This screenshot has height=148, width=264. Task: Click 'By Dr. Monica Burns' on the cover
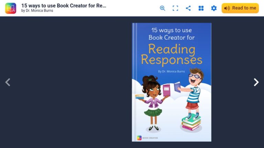(172, 71)
